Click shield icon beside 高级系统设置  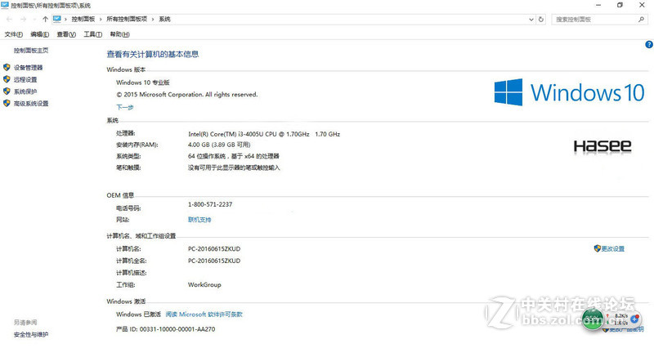(7, 103)
